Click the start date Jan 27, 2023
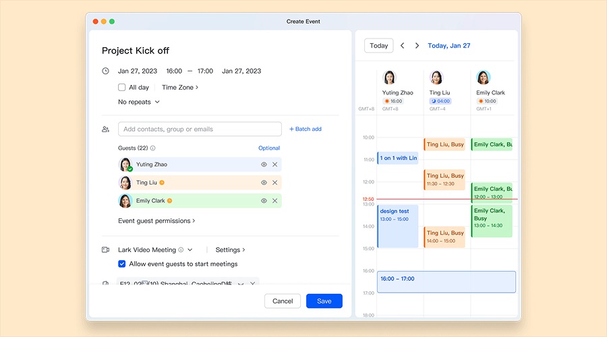Viewport: 607px width, 337px height. point(138,71)
